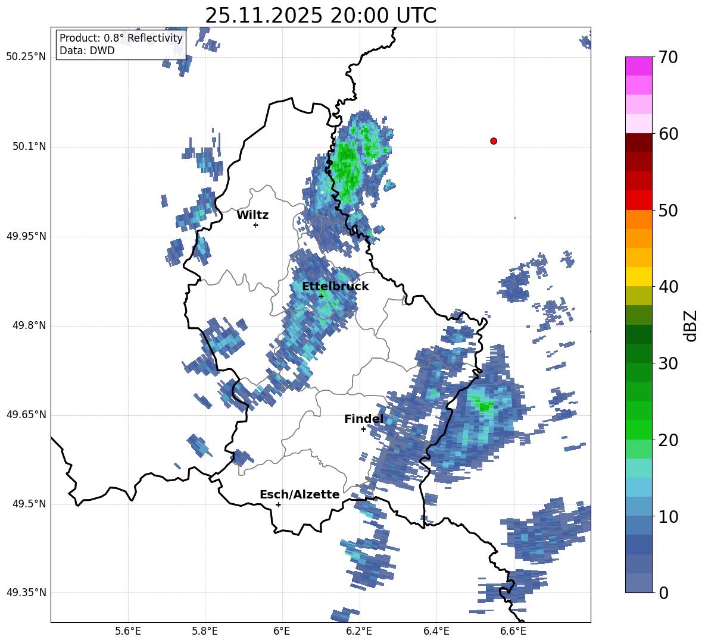The width and height of the screenshot is (705, 643).
Task: Click the dBZ colorbar label
Action: point(691,325)
